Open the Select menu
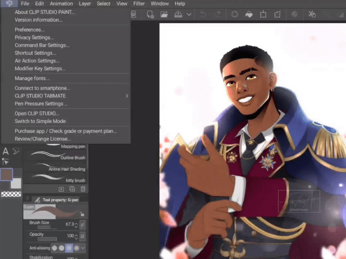The height and width of the screenshot is (259, 346). (104, 4)
